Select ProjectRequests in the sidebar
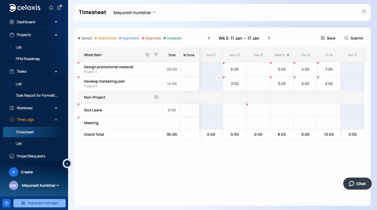The width and height of the screenshot is (377, 210). (31, 156)
